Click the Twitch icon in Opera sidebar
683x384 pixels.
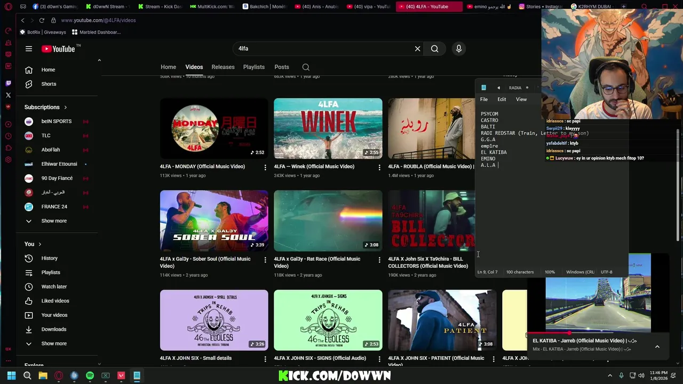coord(8,83)
